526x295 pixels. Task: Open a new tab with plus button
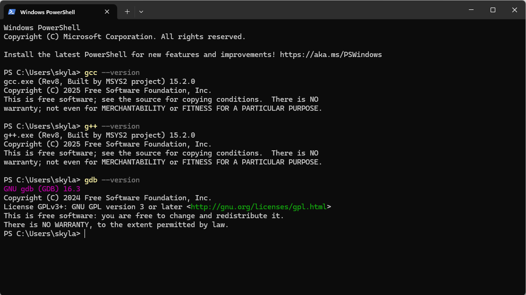(x=127, y=12)
